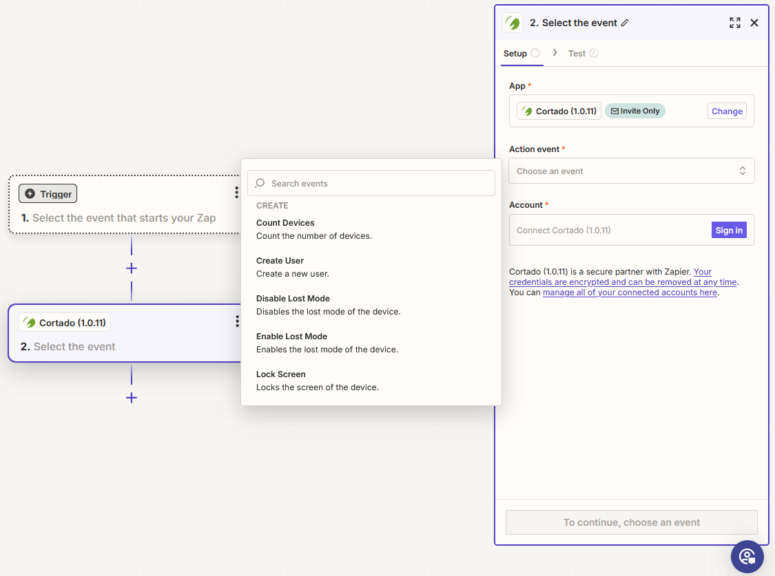Choose the Count Devices event
The width and height of the screenshot is (775, 576).
click(371, 229)
